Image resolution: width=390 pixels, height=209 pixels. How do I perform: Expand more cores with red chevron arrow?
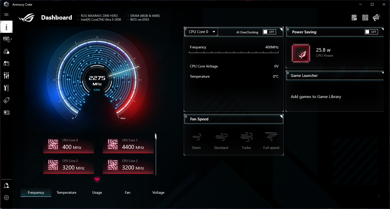97,180
